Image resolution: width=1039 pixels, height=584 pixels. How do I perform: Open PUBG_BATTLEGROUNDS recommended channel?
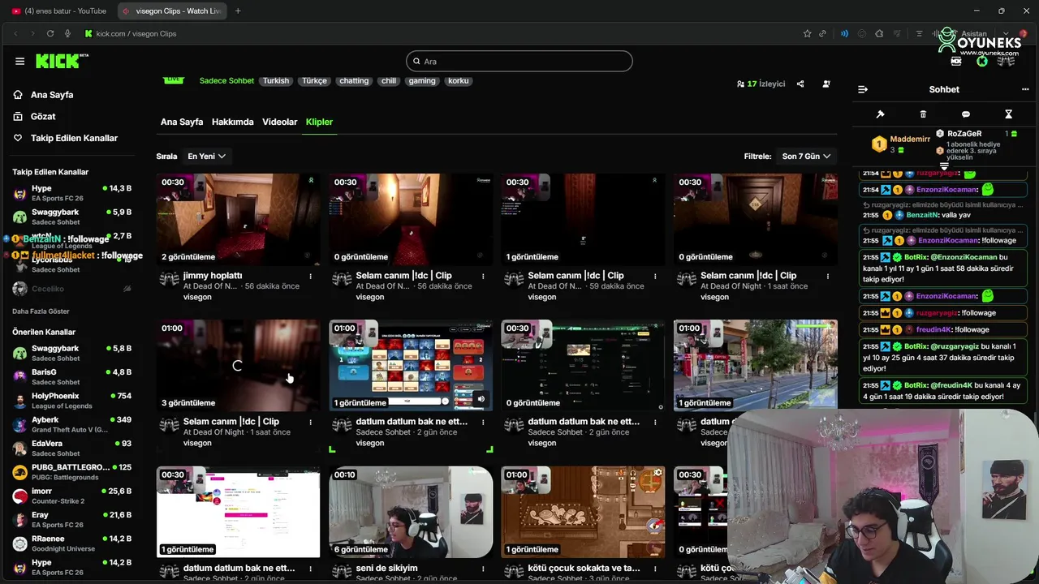(71, 472)
